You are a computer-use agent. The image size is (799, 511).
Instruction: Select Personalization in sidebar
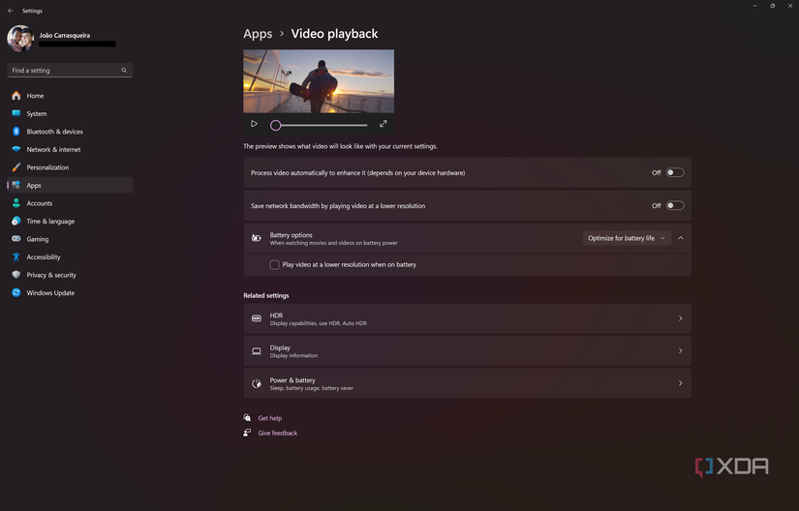click(x=47, y=166)
